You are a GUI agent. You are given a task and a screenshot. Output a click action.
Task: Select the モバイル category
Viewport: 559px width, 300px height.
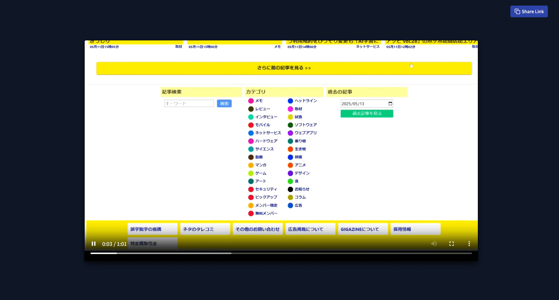tap(259, 125)
